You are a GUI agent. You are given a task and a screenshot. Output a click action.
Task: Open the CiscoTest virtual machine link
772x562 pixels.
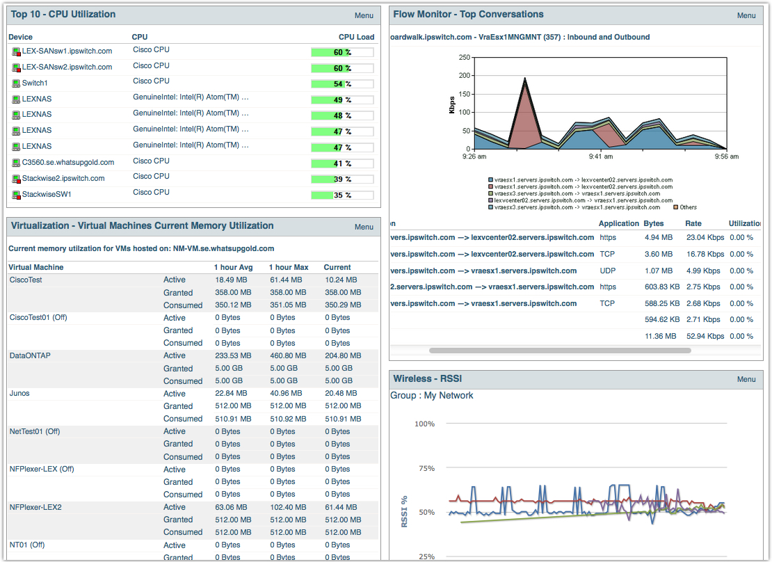tap(26, 280)
